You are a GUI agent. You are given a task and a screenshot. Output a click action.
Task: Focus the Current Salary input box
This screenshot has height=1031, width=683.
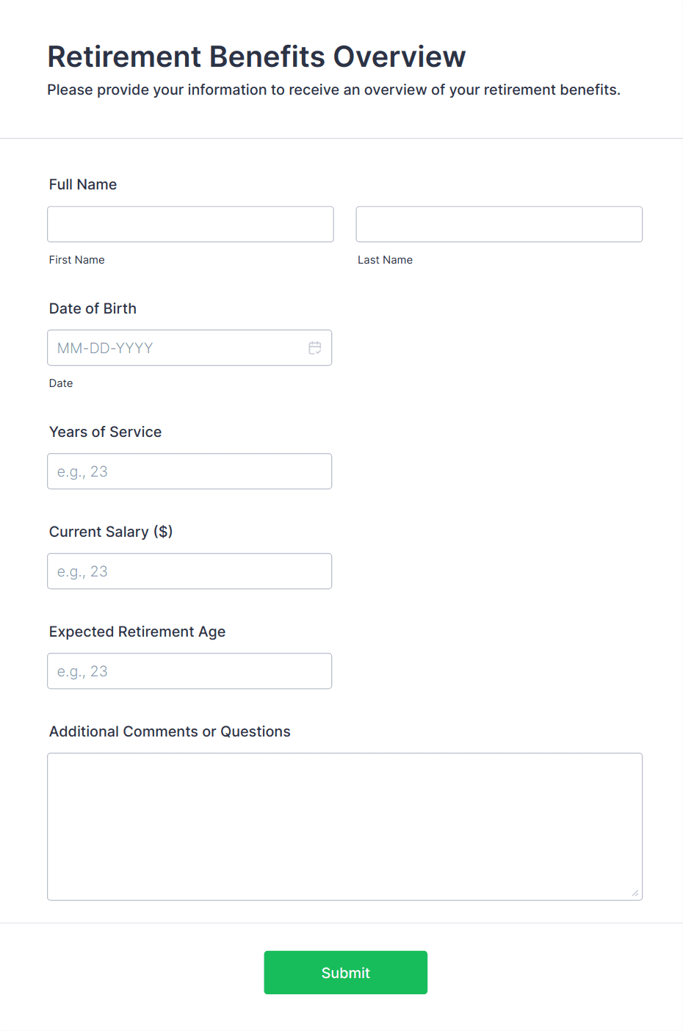189,571
